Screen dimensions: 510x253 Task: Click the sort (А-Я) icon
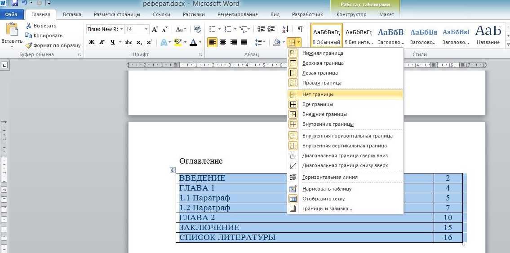point(285,29)
